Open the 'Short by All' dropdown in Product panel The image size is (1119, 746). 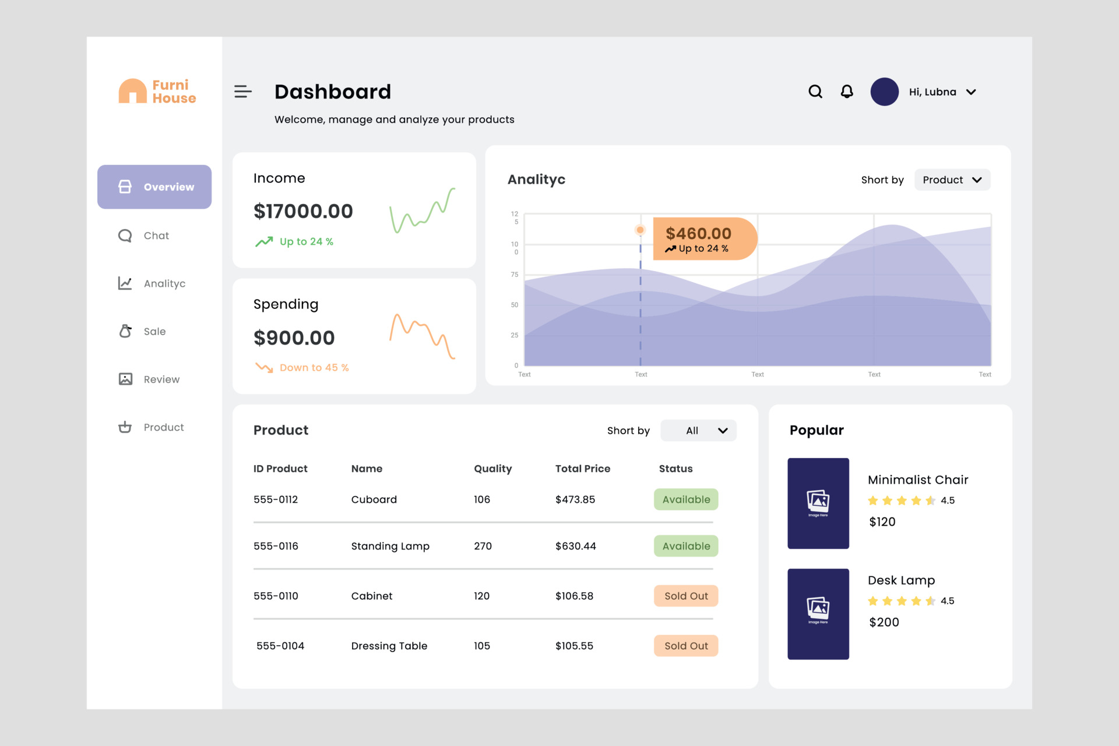698,430
